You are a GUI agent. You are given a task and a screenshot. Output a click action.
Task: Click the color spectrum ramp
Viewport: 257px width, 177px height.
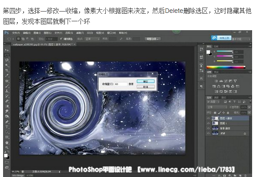click(x=226, y=67)
